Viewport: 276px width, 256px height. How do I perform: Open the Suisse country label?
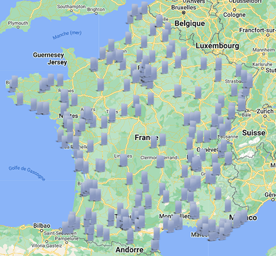coord(254,133)
